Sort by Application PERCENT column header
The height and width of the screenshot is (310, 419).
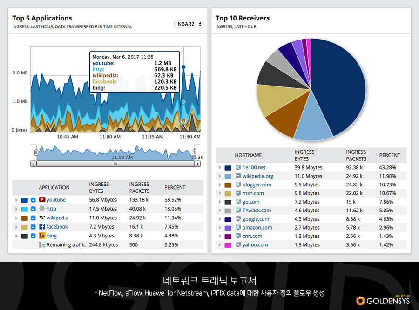click(175, 188)
